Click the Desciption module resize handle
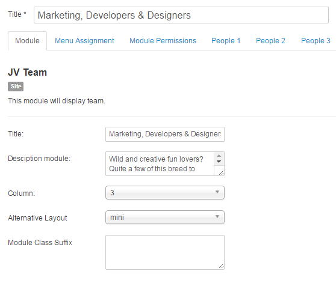 tap(222, 173)
